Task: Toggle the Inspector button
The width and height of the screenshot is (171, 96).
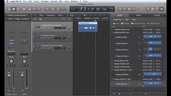Action: pos(14,9)
